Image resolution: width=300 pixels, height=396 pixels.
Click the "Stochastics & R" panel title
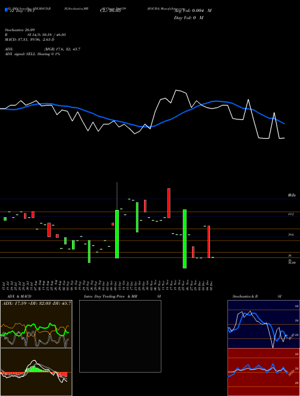(x=245, y=296)
